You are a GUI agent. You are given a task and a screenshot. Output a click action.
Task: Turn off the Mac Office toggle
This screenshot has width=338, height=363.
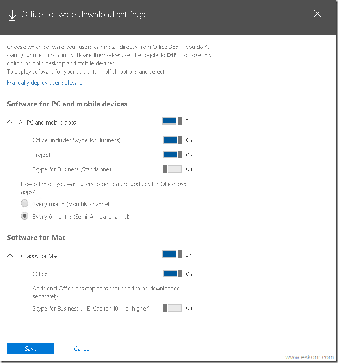pyautogui.click(x=173, y=274)
